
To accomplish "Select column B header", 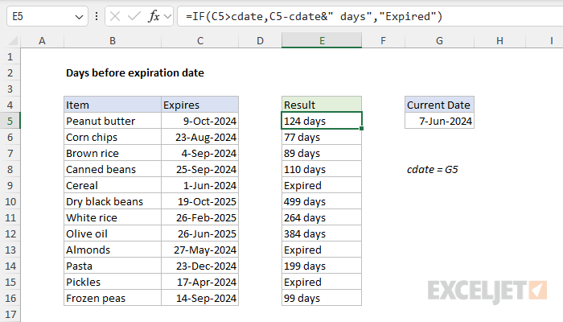I will [113, 40].
